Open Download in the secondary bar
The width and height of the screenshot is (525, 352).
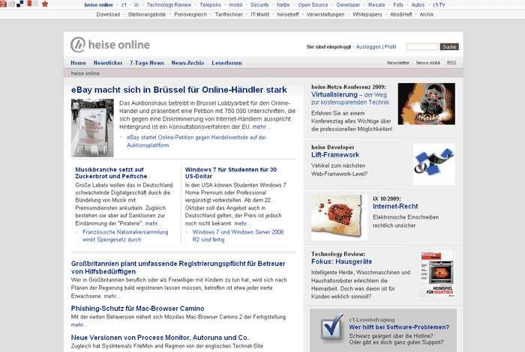tap(108, 15)
